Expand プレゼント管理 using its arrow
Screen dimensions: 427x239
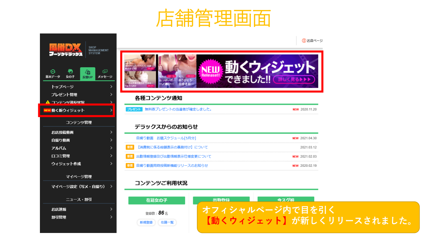click(x=111, y=94)
